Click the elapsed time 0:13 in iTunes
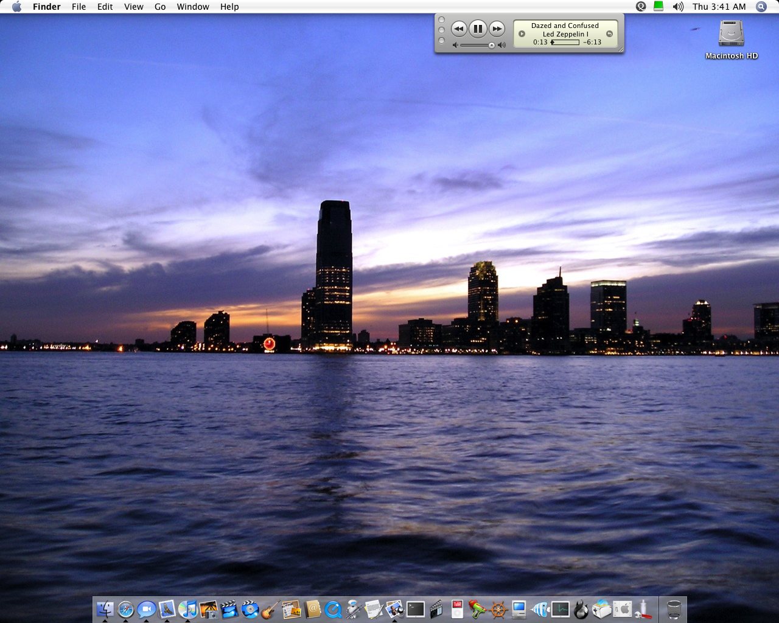Screen dimensions: 779x623 [540, 42]
